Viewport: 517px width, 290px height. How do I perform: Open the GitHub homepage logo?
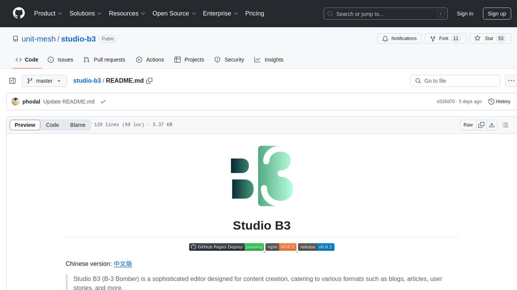(19, 13)
